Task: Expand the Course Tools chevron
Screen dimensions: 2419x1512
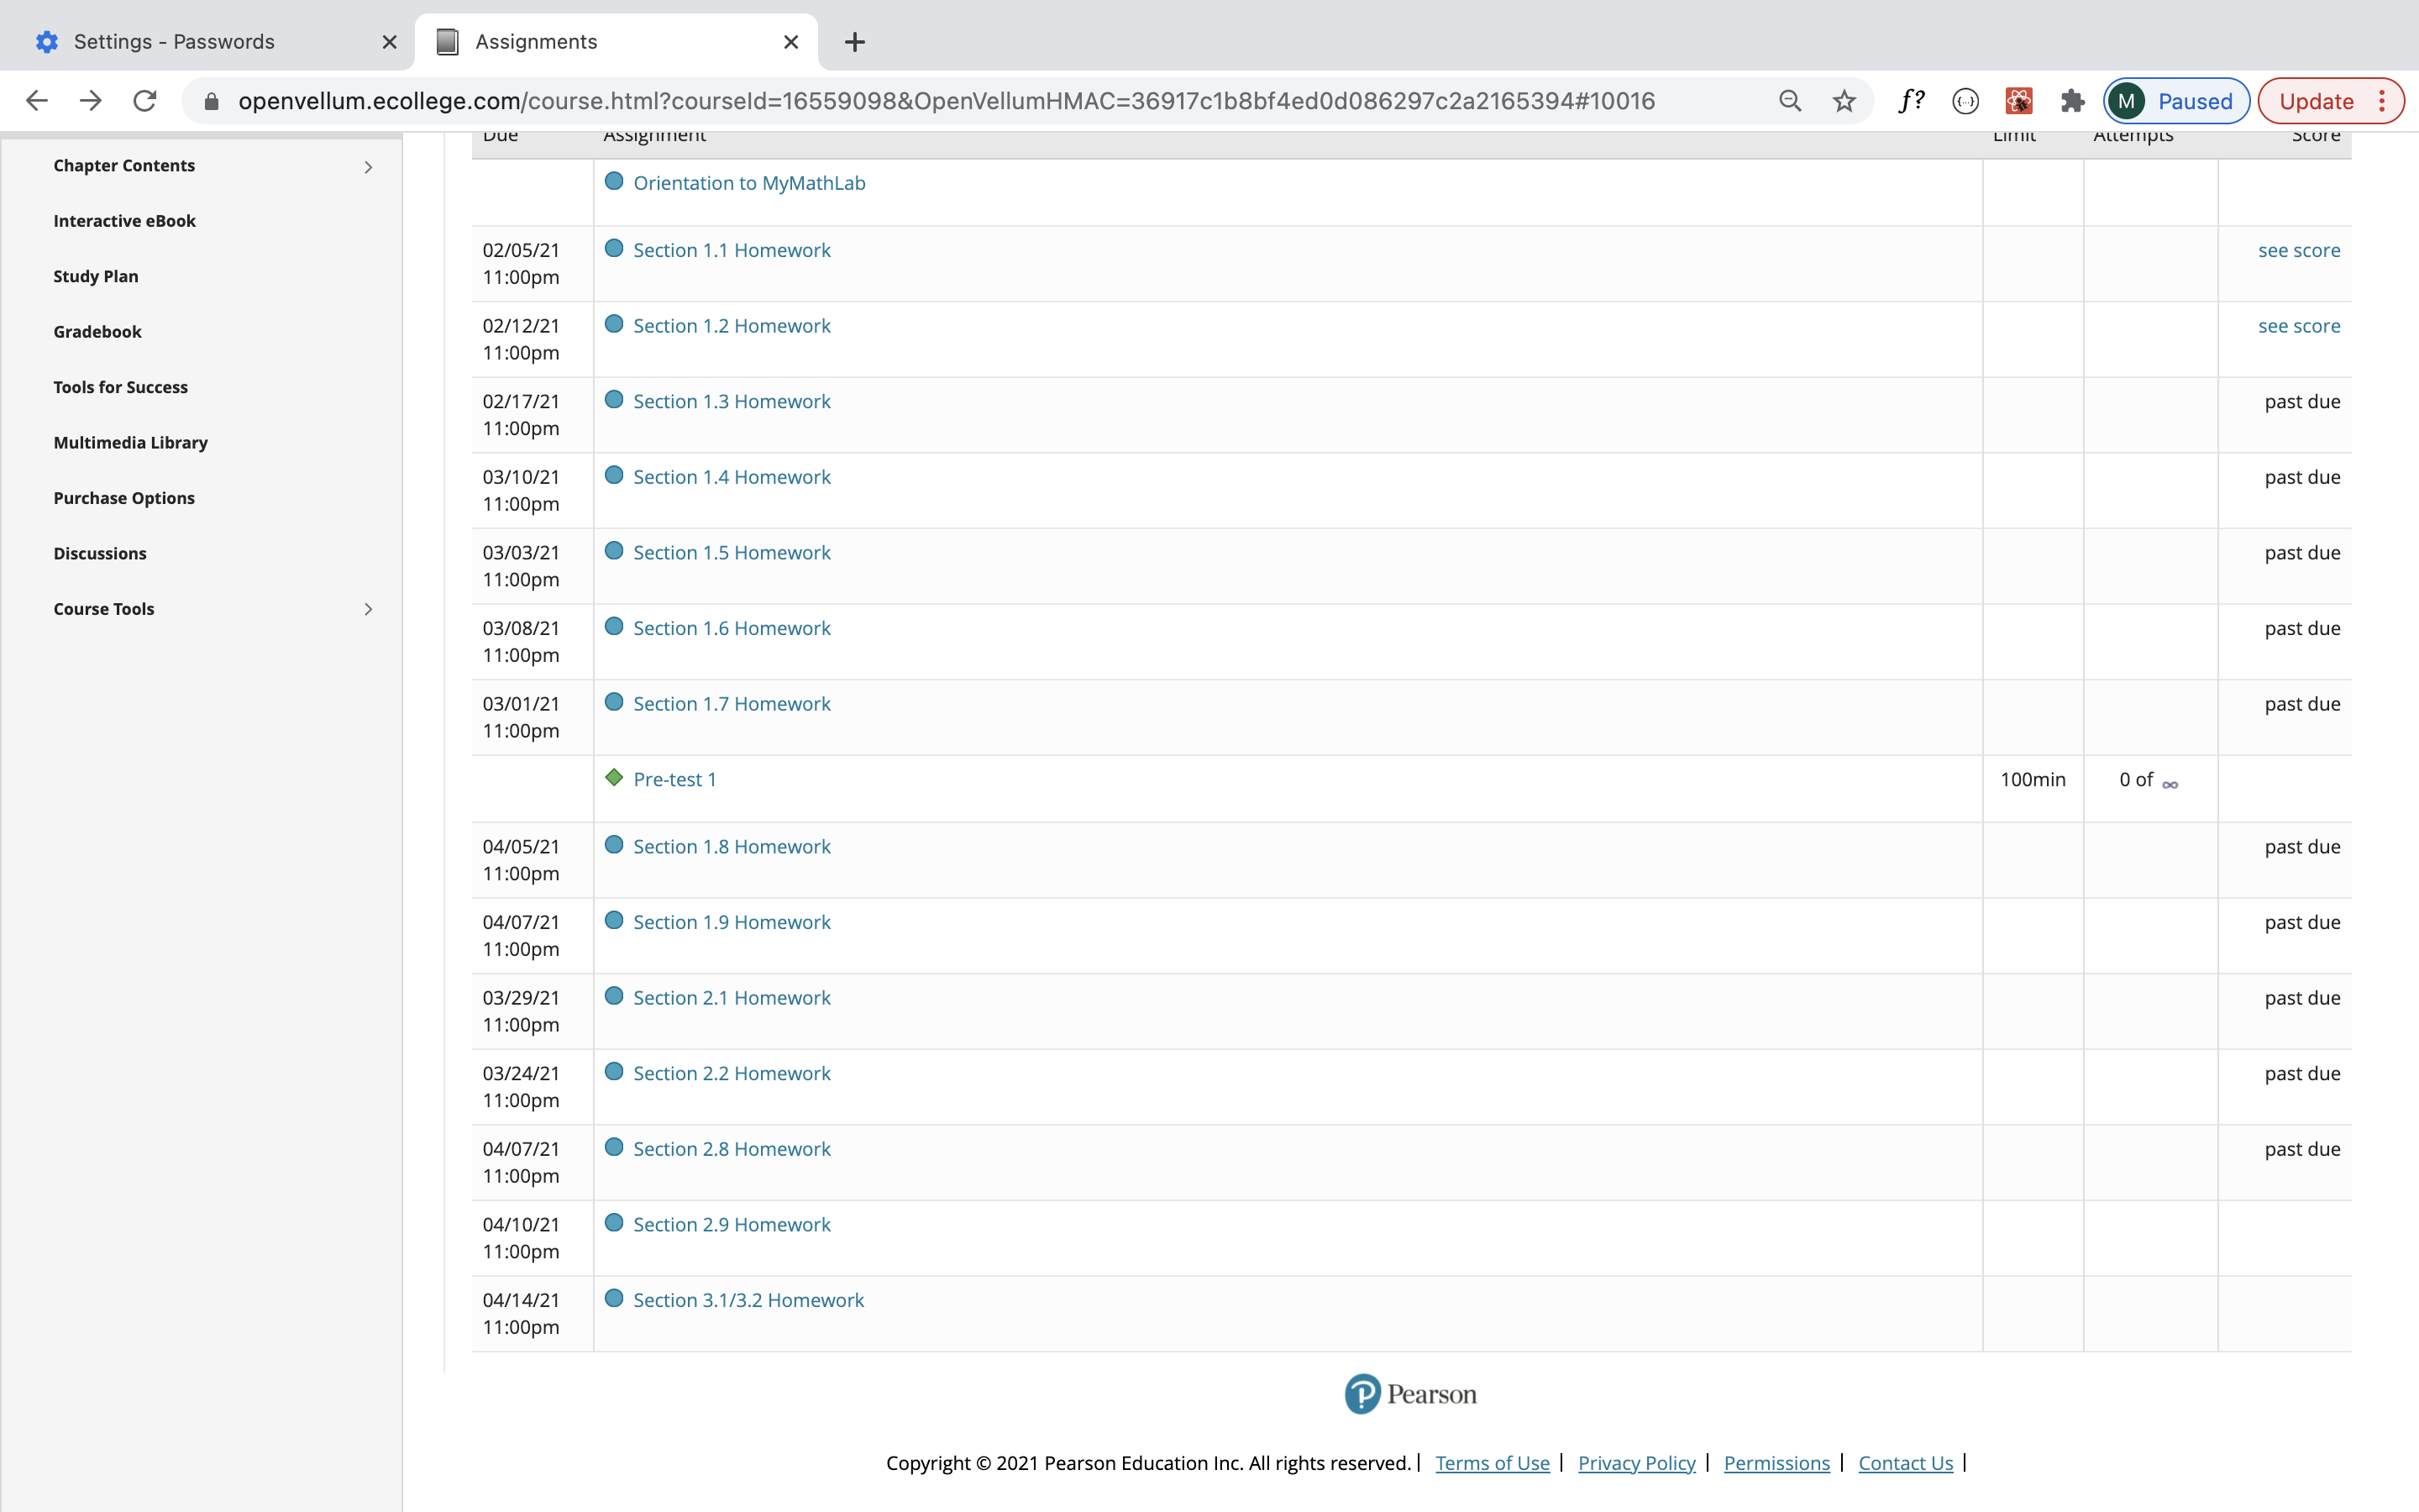Action: point(368,609)
